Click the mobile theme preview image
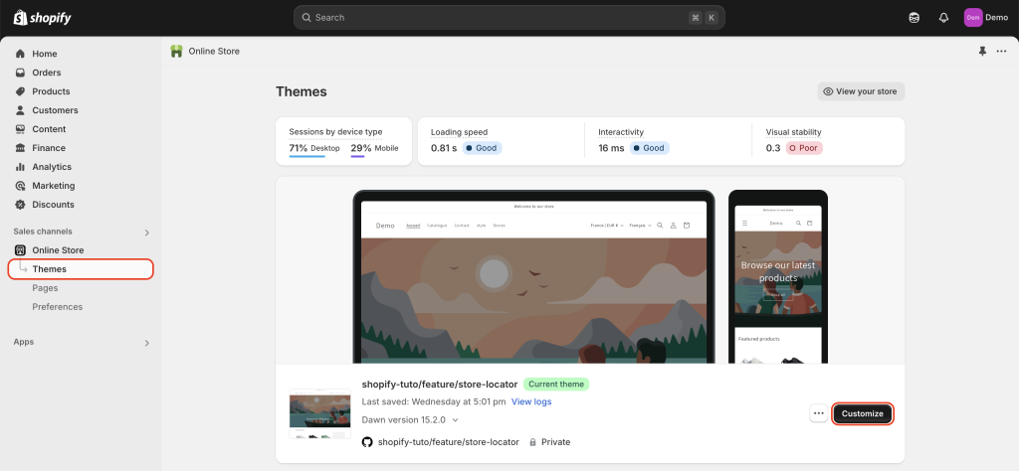This screenshot has height=471, width=1019. [x=778, y=277]
